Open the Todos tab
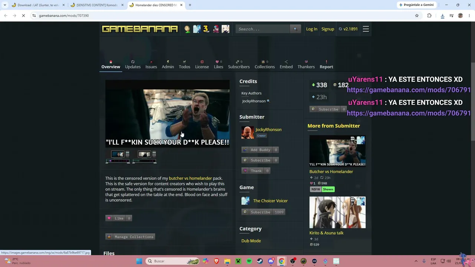This screenshot has width=475, height=267. click(x=184, y=65)
